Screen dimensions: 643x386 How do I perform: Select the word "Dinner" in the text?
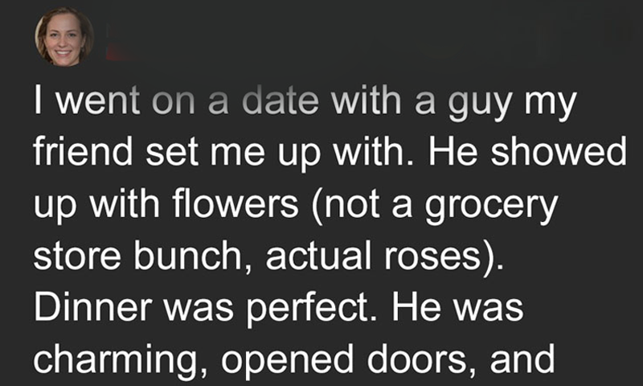(93, 307)
